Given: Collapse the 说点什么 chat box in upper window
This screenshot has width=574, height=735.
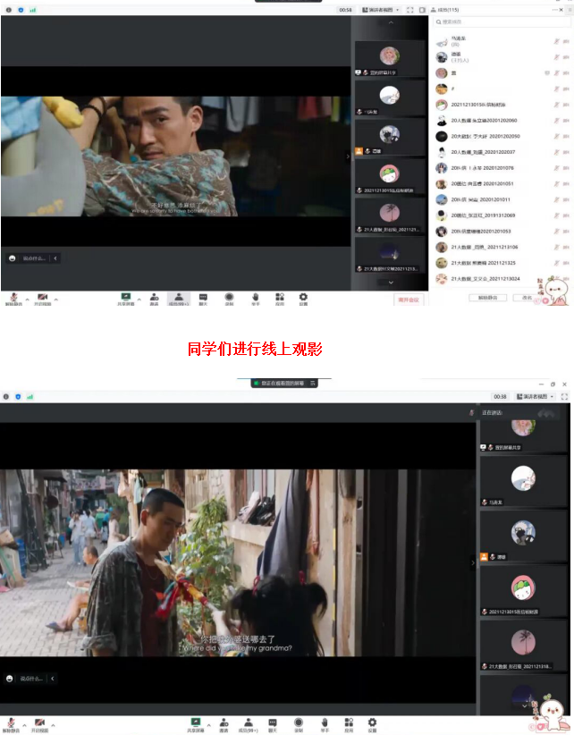Looking at the screenshot, I should (55, 258).
